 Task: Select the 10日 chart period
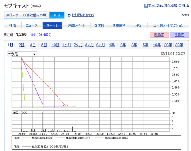coord(55,45)
